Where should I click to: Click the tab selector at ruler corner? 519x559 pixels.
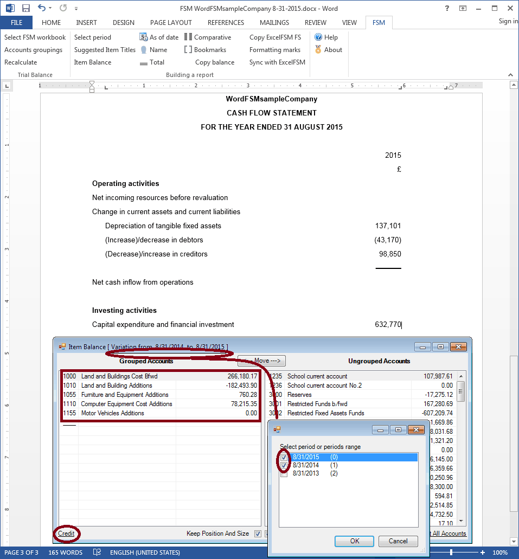coord(7,86)
